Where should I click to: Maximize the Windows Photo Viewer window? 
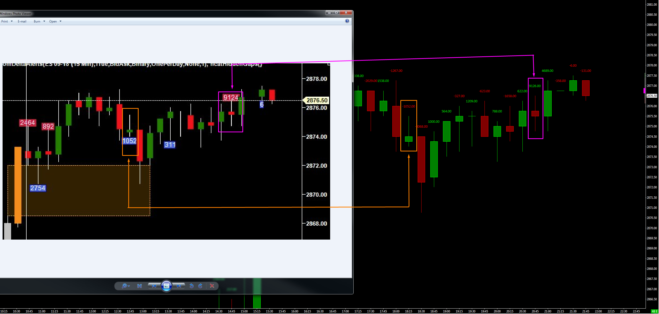tap(336, 12)
